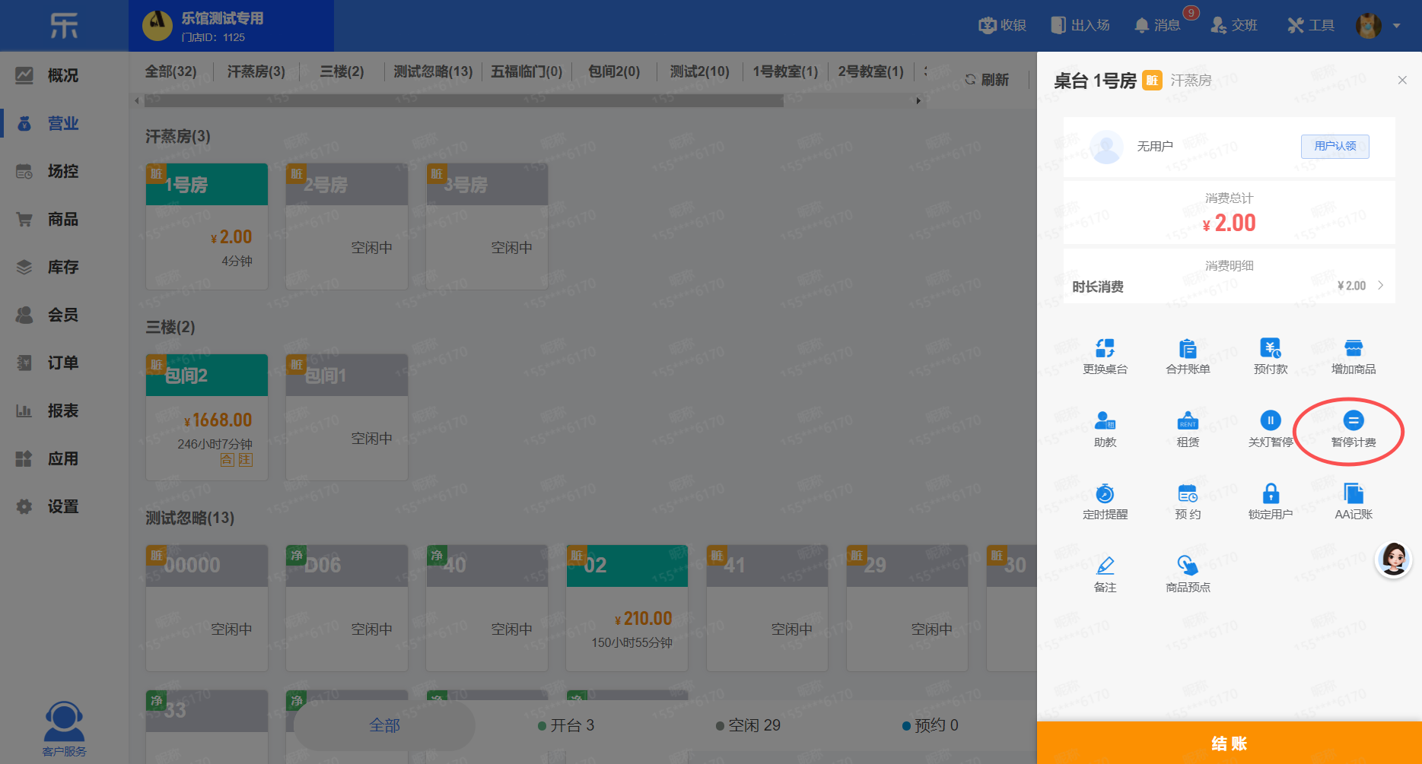Switch to 2号教室(1) tab
1422x764 pixels.
tap(870, 71)
